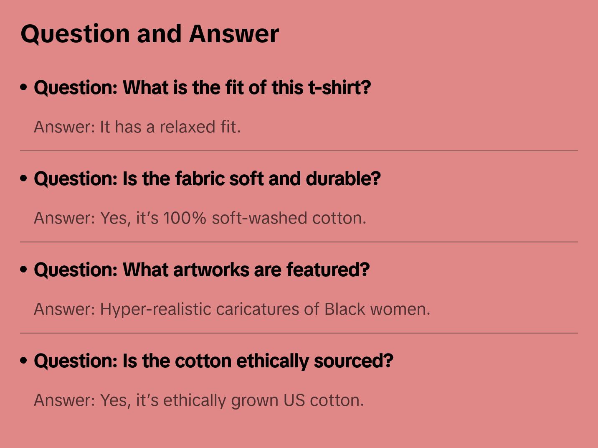Click the bullet beside the fabric question
The image size is (598, 448).
[24, 178]
